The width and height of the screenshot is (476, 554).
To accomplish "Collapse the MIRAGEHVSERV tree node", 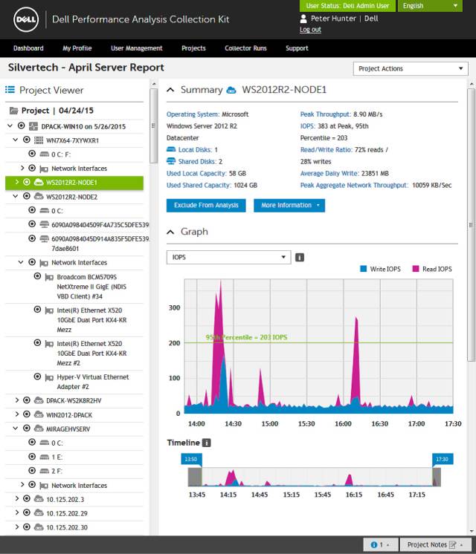I will [x=15, y=428].
